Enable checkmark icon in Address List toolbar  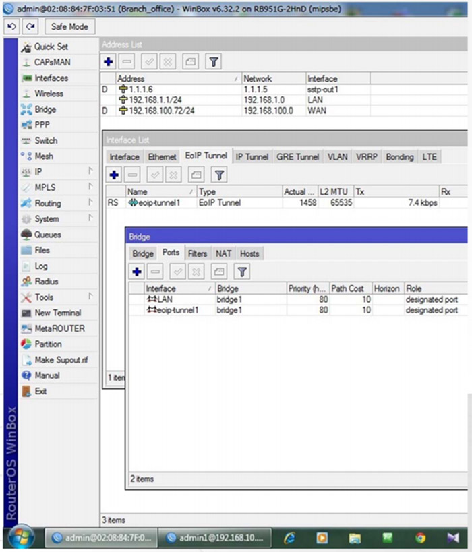pos(149,62)
